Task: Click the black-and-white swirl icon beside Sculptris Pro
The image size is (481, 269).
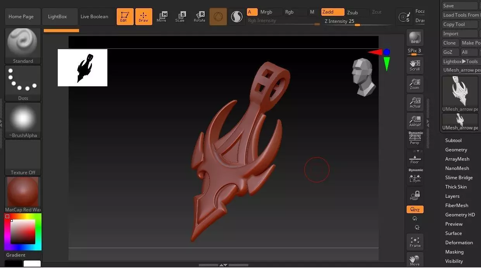Action: pos(236,17)
